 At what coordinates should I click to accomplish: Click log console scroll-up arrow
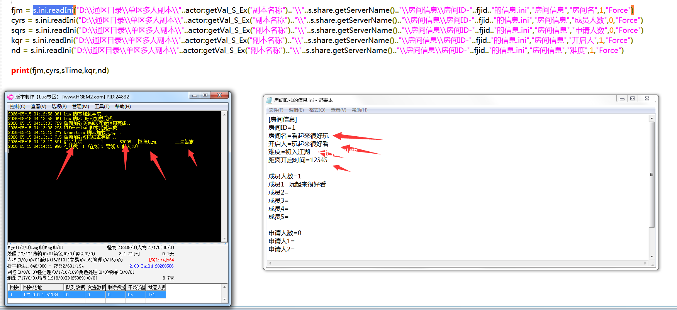224,114
